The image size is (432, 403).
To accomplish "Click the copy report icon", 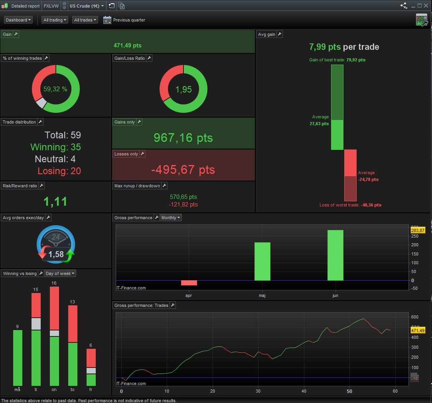I will (x=122, y=6).
